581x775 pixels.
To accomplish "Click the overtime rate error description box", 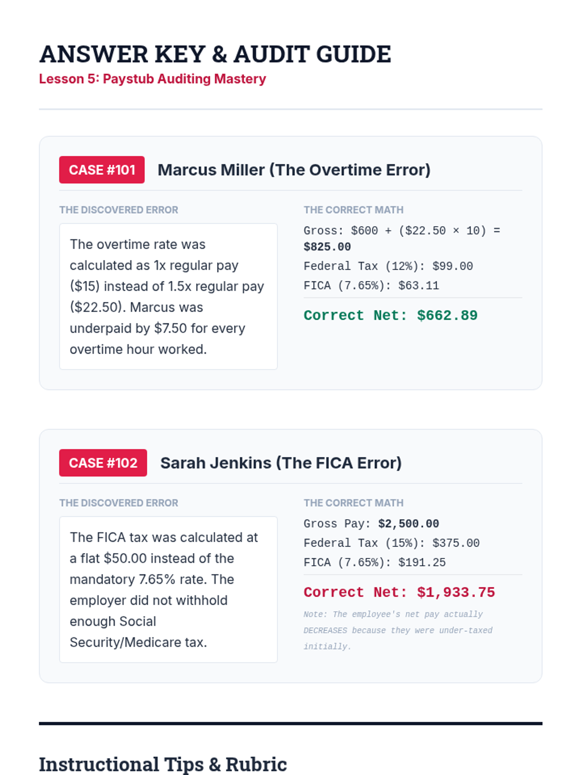I will pos(168,296).
